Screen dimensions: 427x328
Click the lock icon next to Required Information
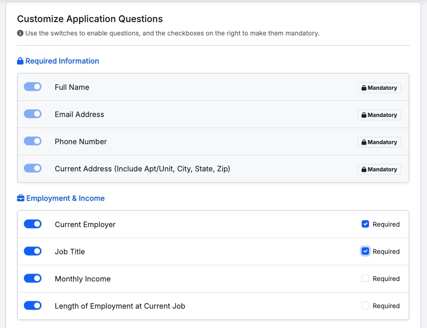click(x=20, y=61)
